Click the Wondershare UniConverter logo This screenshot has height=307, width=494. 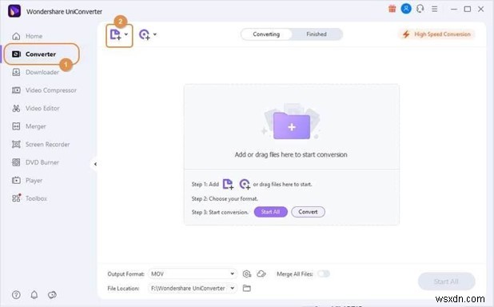point(14,11)
